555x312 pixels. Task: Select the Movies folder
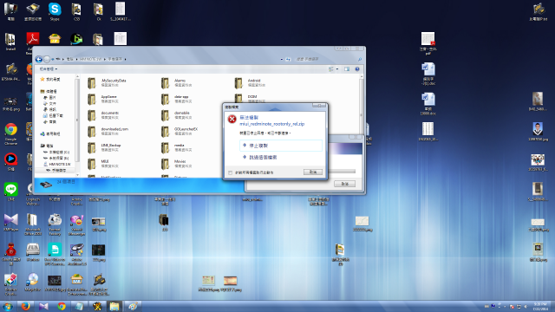coord(176,164)
